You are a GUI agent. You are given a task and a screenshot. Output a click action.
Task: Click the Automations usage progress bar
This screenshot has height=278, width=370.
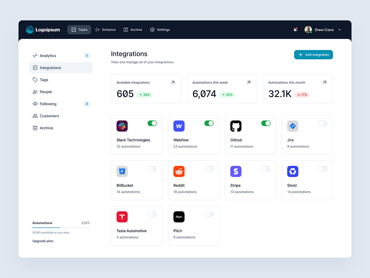coord(61,228)
